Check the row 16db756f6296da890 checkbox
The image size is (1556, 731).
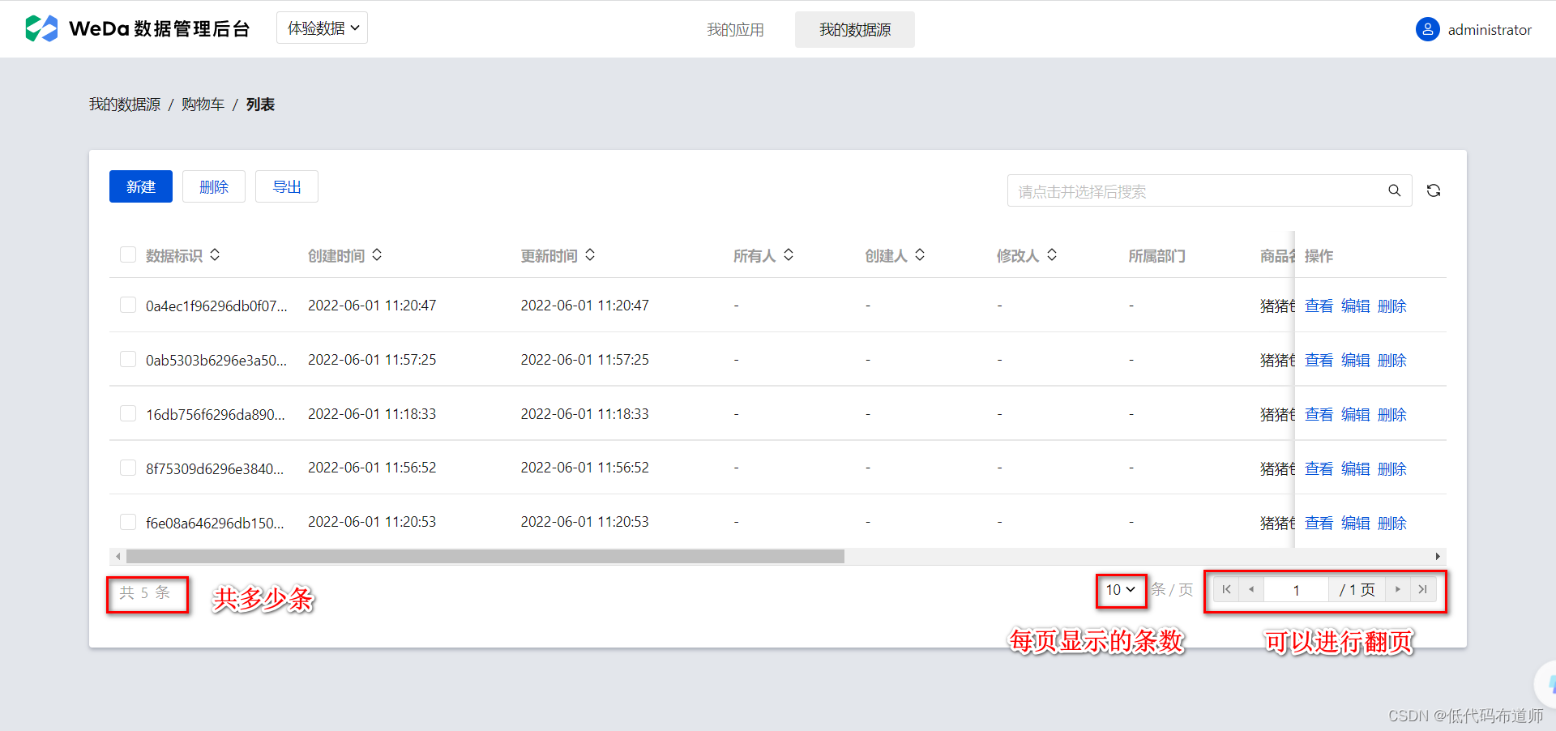pos(128,413)
